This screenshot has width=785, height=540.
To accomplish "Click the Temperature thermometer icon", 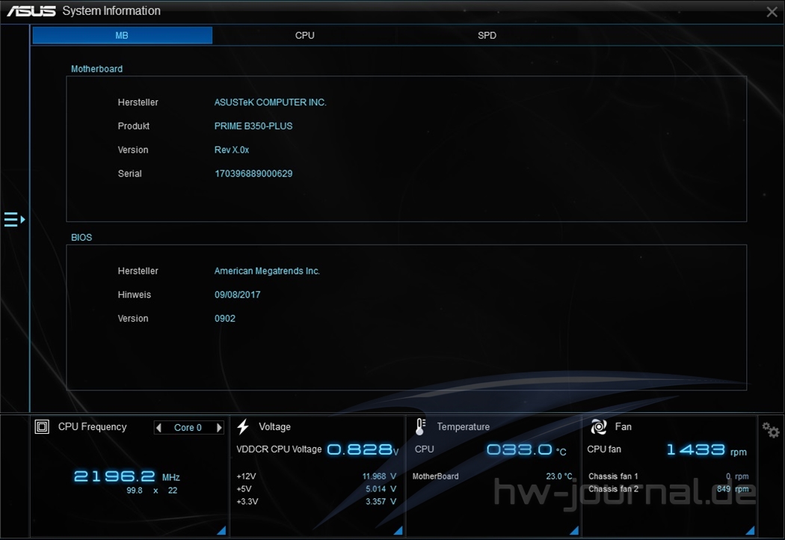I will 420,427.
